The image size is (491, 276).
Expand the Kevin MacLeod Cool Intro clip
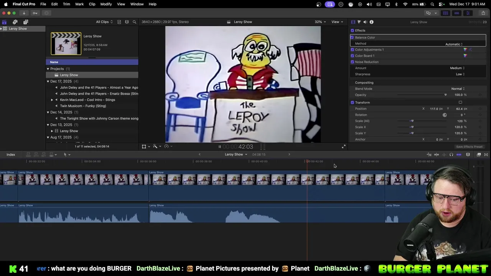[x=52, y=100]
